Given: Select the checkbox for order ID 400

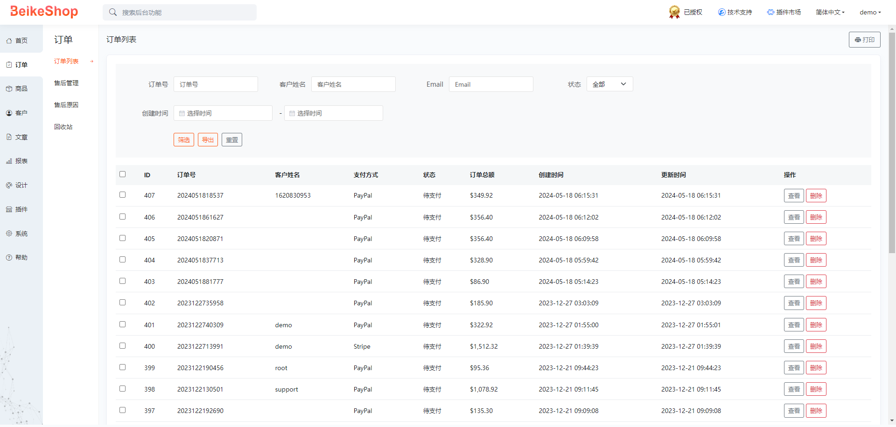Looking at the screenshot, I should coord(123,346).
